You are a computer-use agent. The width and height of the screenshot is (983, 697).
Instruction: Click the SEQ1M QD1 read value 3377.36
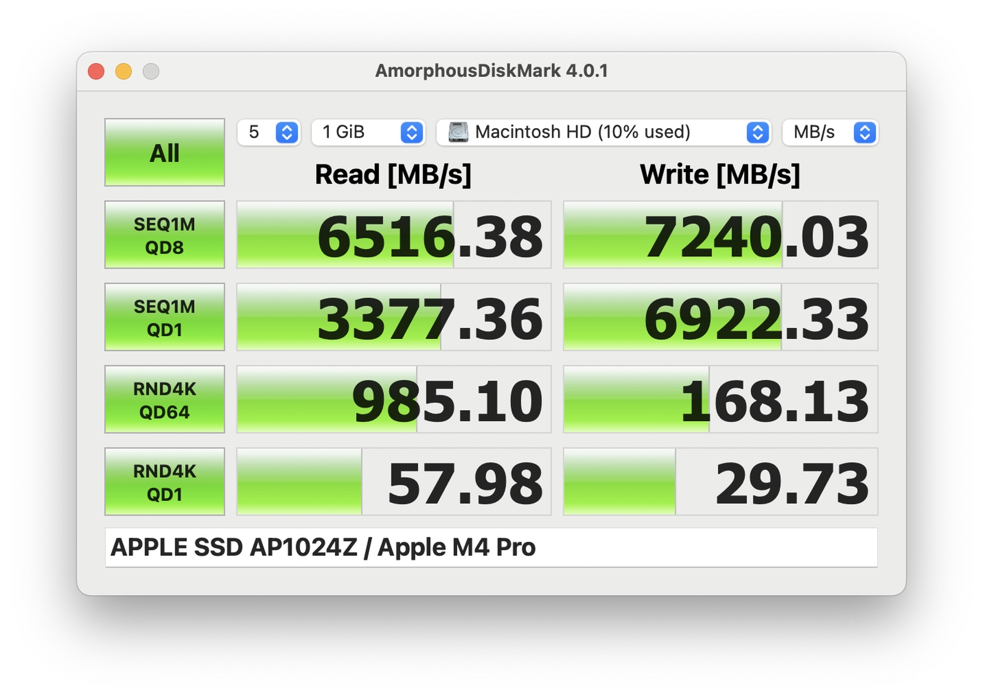pyautogui.click(x=394, y=317)
